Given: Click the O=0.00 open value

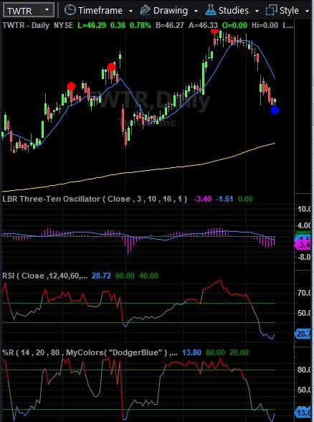Looking at the screenshot, I should [234, 25].
